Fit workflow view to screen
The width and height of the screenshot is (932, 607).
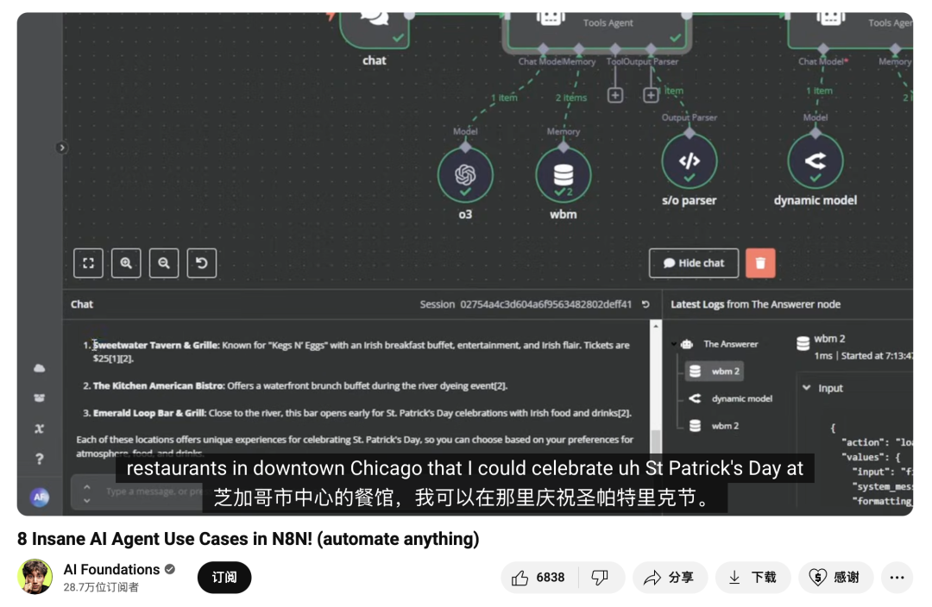[x=88, y=263]
